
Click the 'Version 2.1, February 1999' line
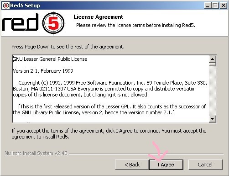(43, 71)
